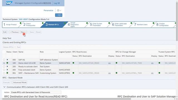Image resolution: width=178 pixels, height=100 pixels.
Task: Click SM_S4HCLNT801_TMW destination cell
Action: coord(132,73)
